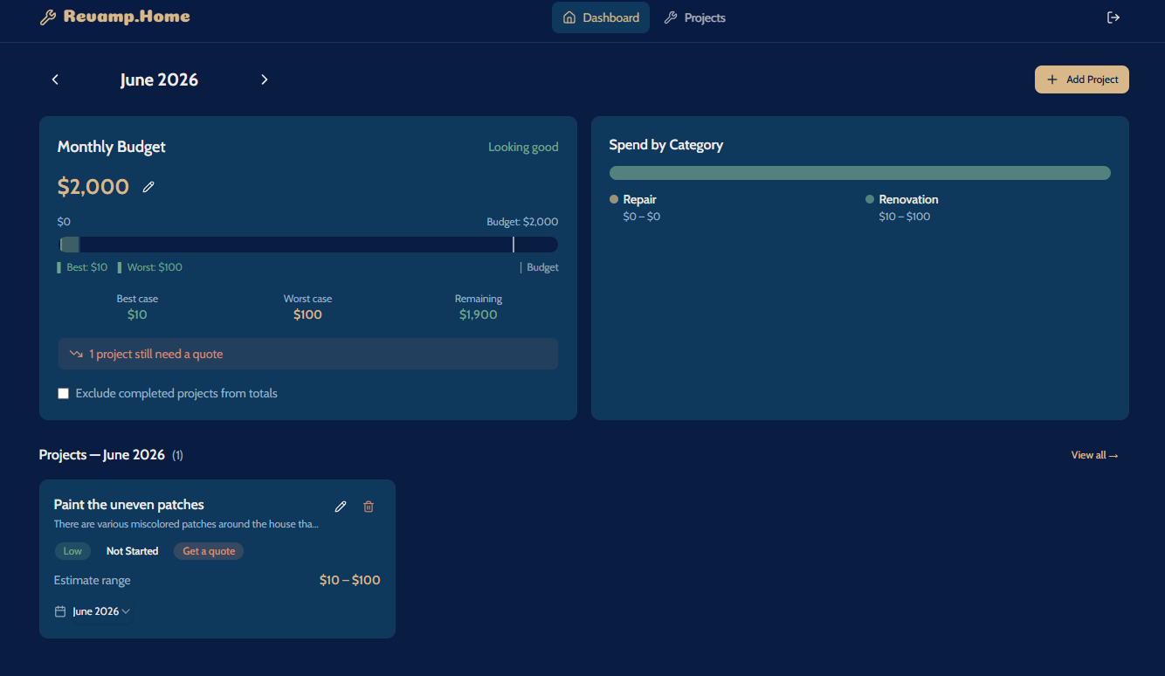Viewport: 1165px width, 676px height.
Task: Switch to the Projects tab
Action: pos(695,17)
